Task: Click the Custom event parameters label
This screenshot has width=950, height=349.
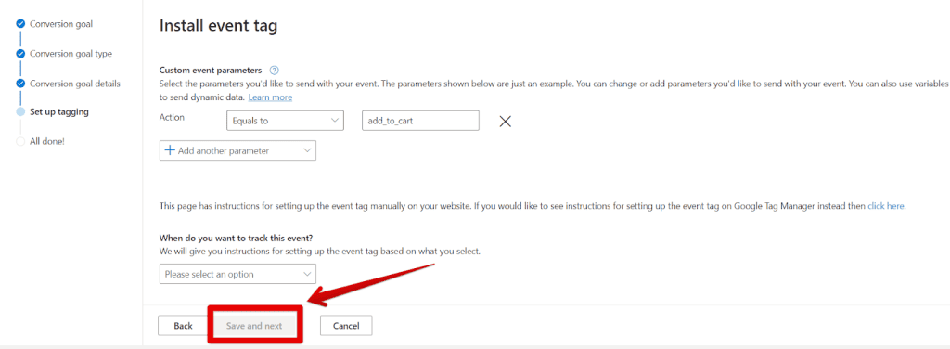Action: pos(211,71)
